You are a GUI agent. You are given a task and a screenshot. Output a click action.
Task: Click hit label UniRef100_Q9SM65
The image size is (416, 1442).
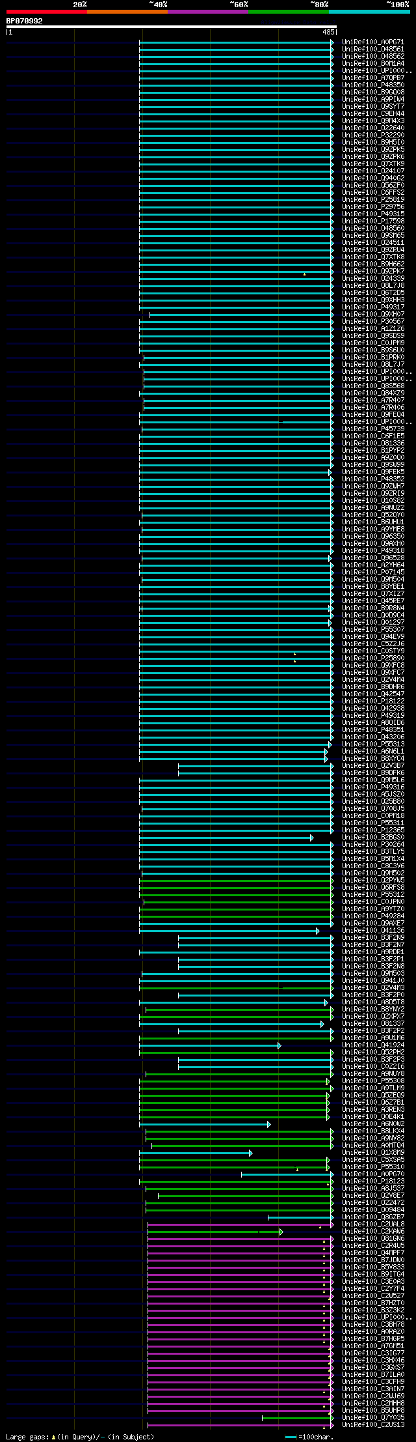click(x=373, y=235)
